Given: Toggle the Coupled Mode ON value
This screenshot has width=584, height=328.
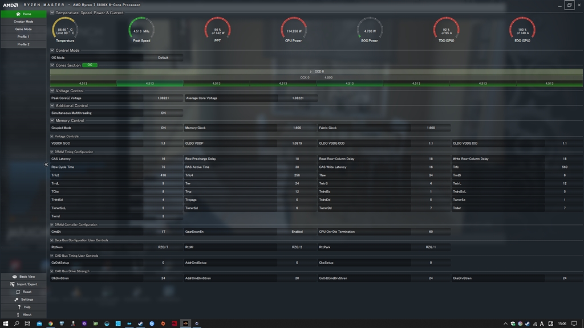Looking at the screenshot, I should [x=163, y=128].
